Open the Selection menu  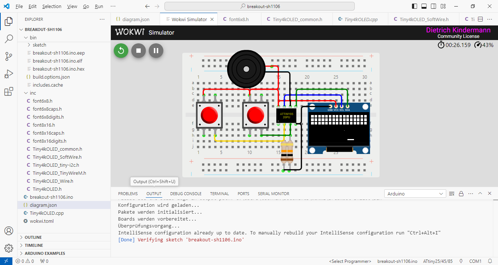[52, 7]
